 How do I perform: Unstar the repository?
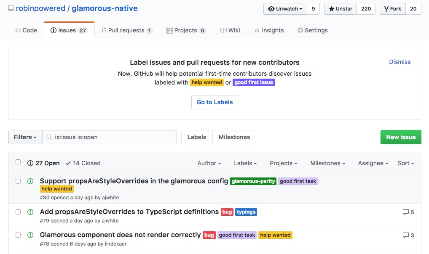point(341,9)
